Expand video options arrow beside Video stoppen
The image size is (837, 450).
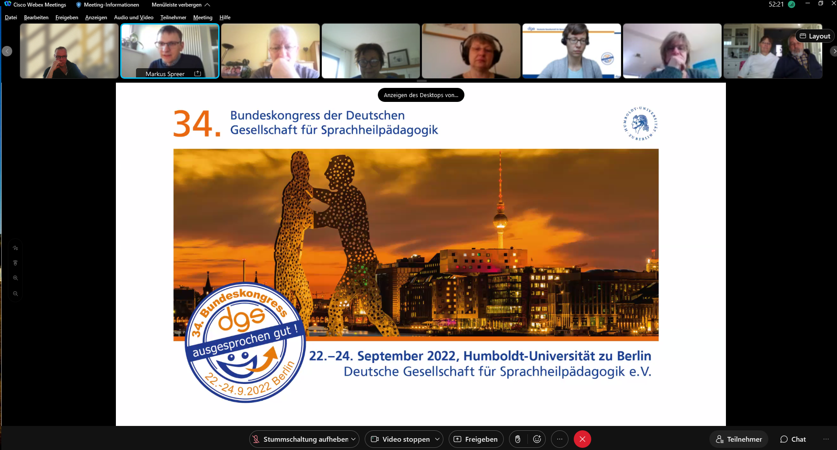click(437, 439)
